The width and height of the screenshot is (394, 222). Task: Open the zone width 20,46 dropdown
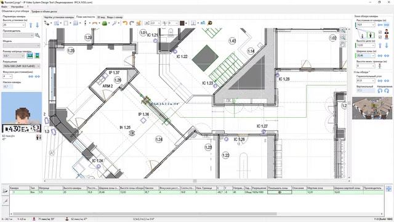(x=373, y=55)
